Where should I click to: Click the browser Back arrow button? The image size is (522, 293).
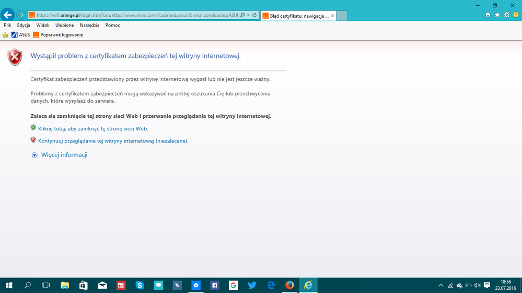coord(7,15)
